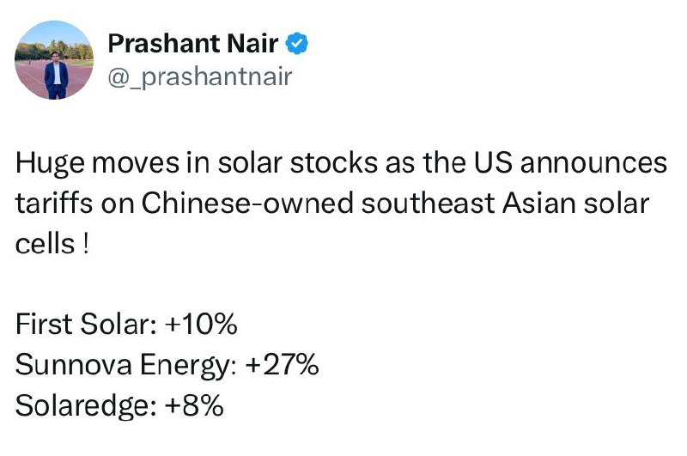This screenshot has height=456, width=687.
Task: Click the '+27%' figure
Action: tap(283, 364)
